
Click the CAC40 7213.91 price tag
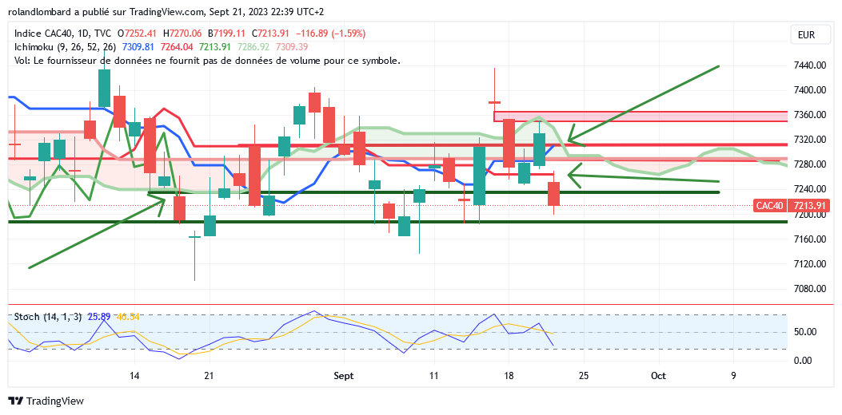tap(792, 205)
